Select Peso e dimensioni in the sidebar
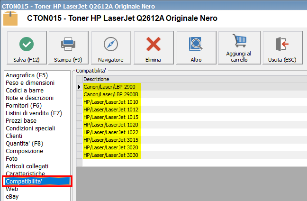This screenshot has width=307, height=201. (30, 83)
